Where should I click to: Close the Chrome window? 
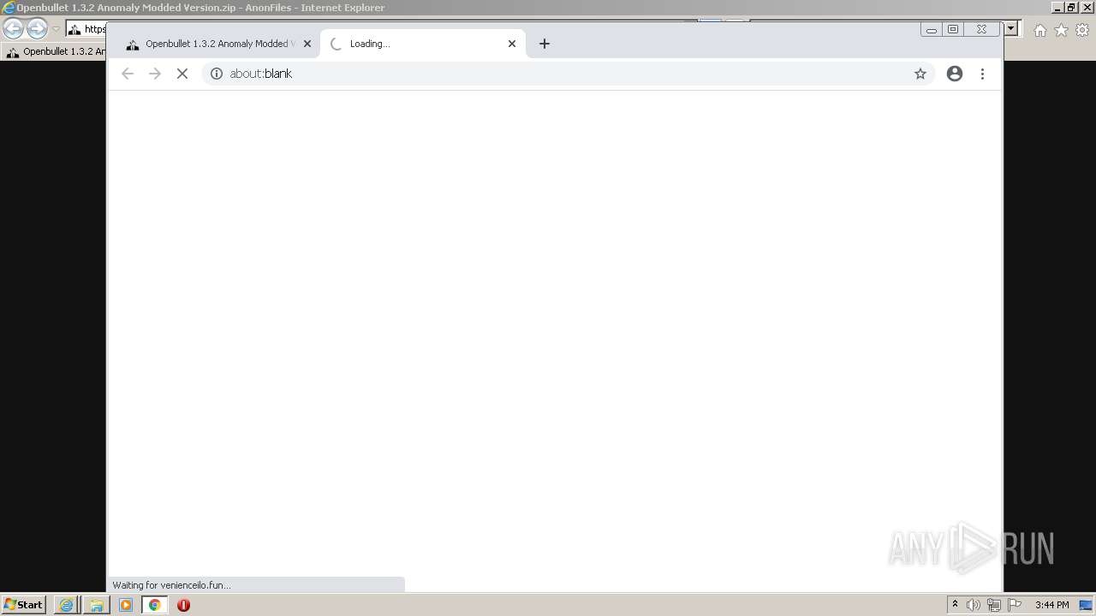tap(981, 29)
